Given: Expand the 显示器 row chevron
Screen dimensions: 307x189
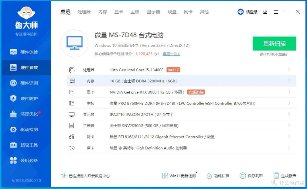Looking at the screenshot, I should click(289, 114).
